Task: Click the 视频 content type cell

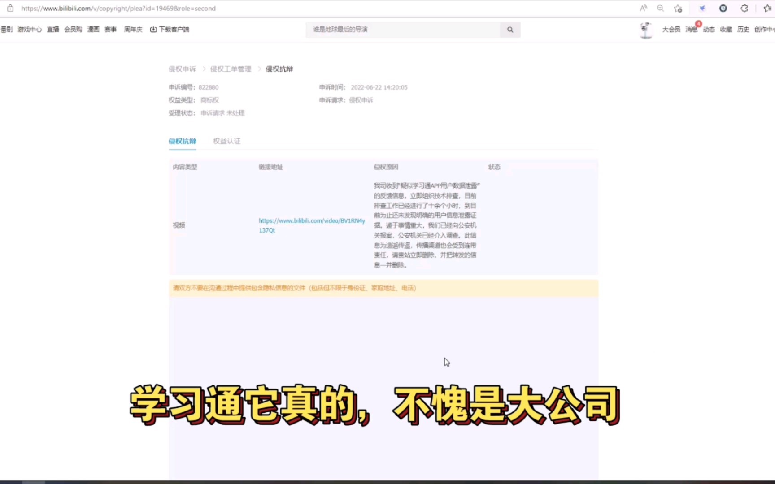Action: [179, 225]
